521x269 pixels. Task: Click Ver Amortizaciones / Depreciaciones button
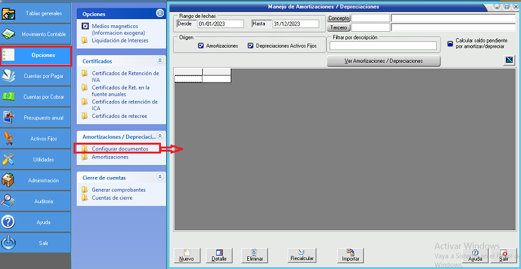click(x=383, y=61)
